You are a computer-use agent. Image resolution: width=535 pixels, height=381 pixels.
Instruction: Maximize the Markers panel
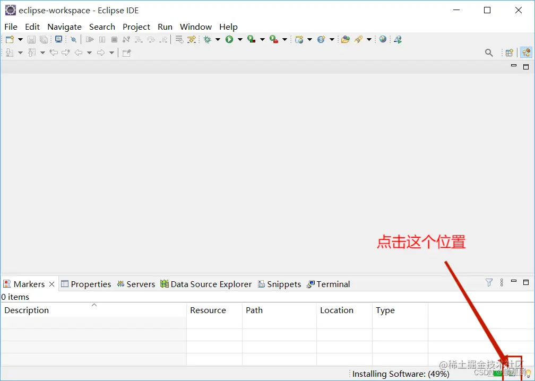526,282
